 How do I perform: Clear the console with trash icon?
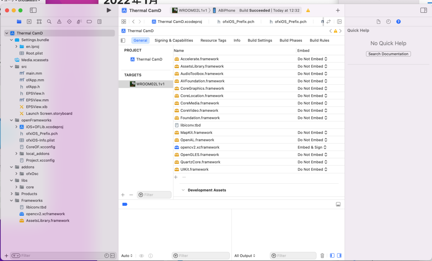click(x=322, y=256)
